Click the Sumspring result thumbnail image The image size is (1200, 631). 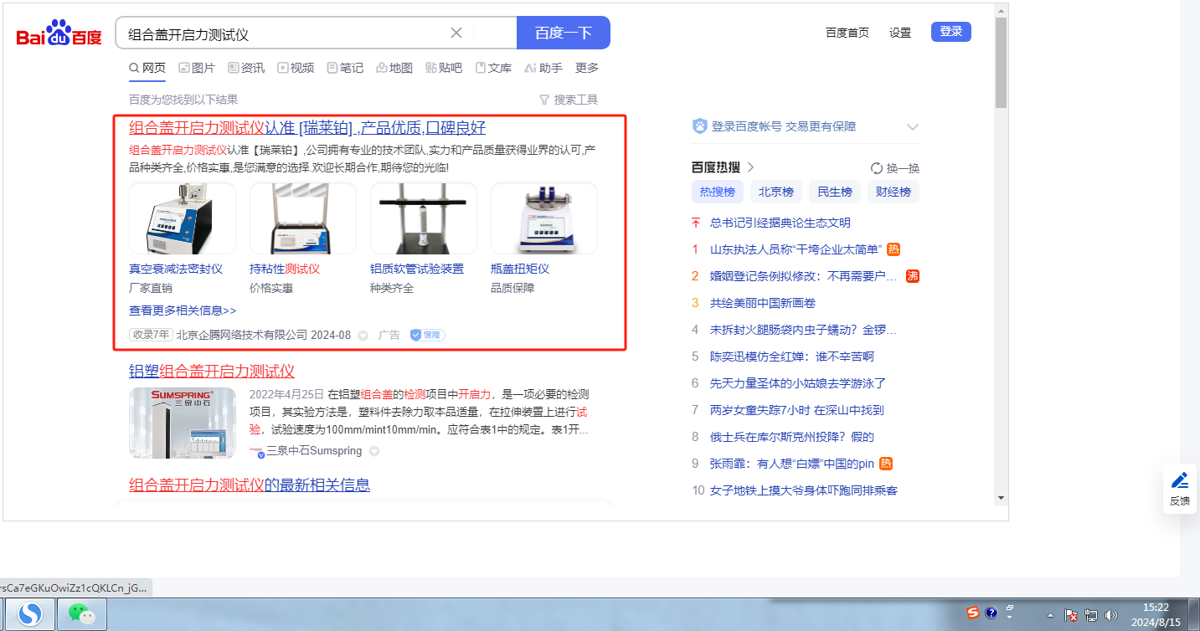click(183, 423)
